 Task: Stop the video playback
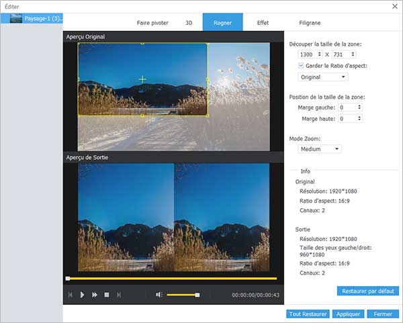[x=107, y=295]
